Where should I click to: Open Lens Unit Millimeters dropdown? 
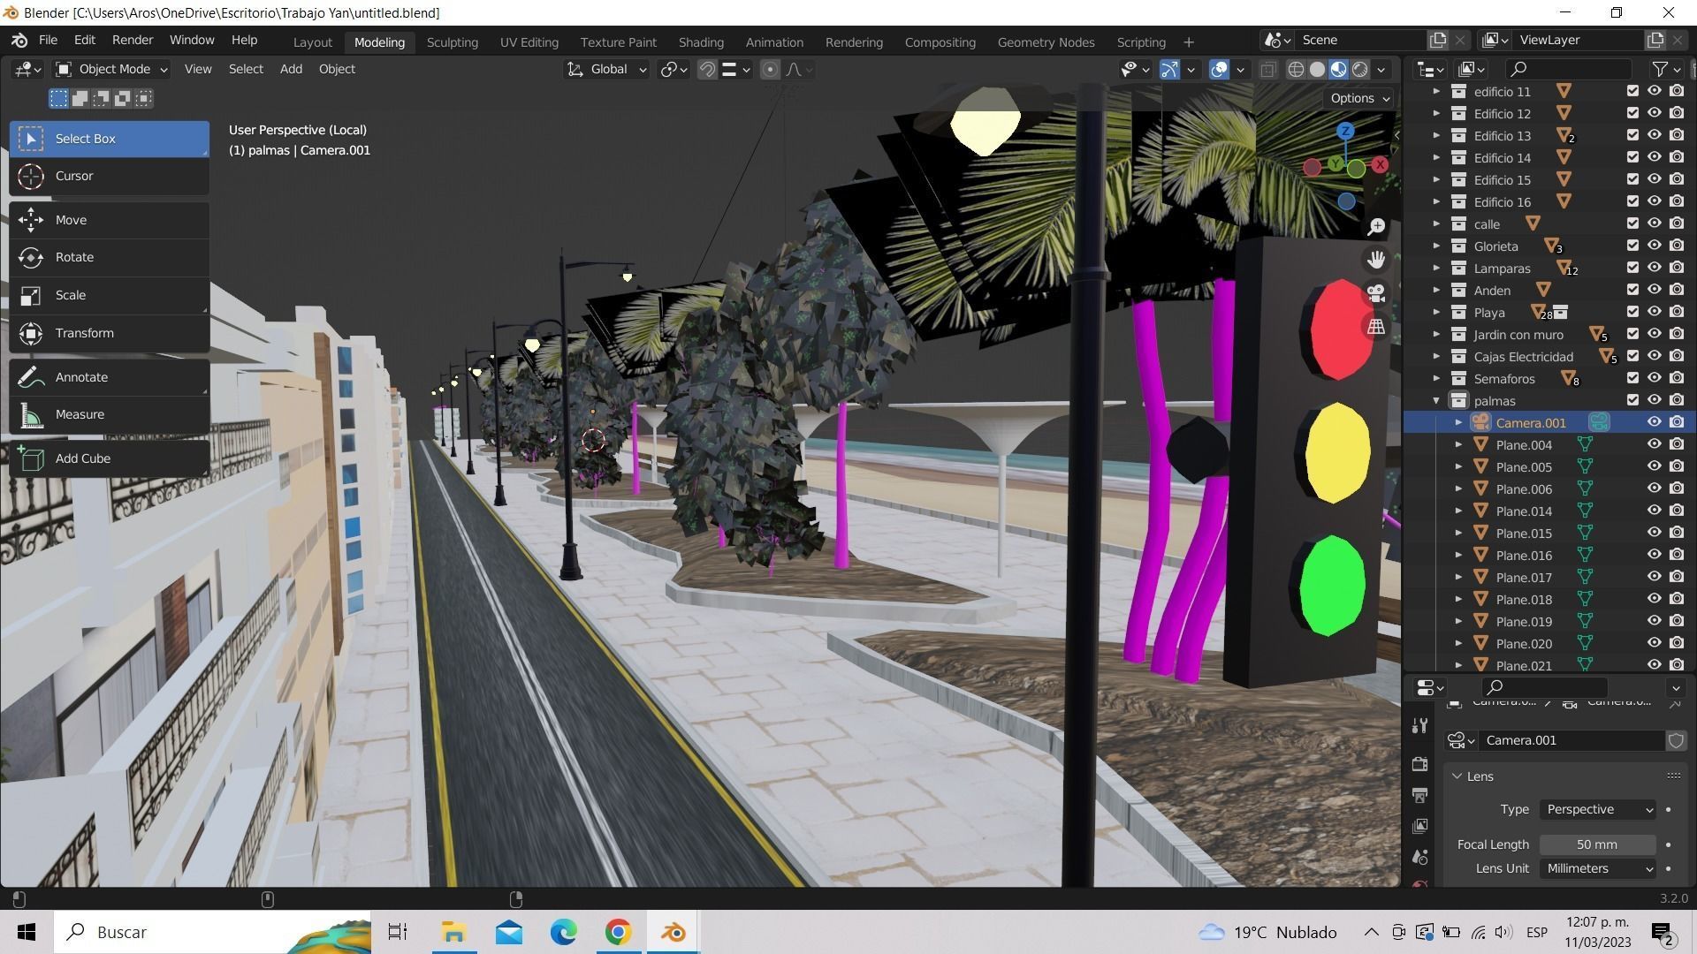click(x=1598, y=869)
